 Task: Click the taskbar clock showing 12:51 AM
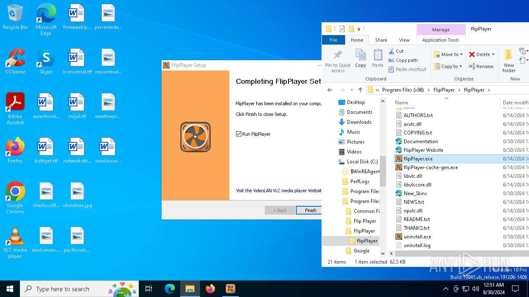493,289
